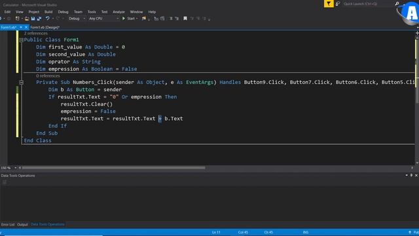Close the Form1.vb tab

click(x=26, y=28)
